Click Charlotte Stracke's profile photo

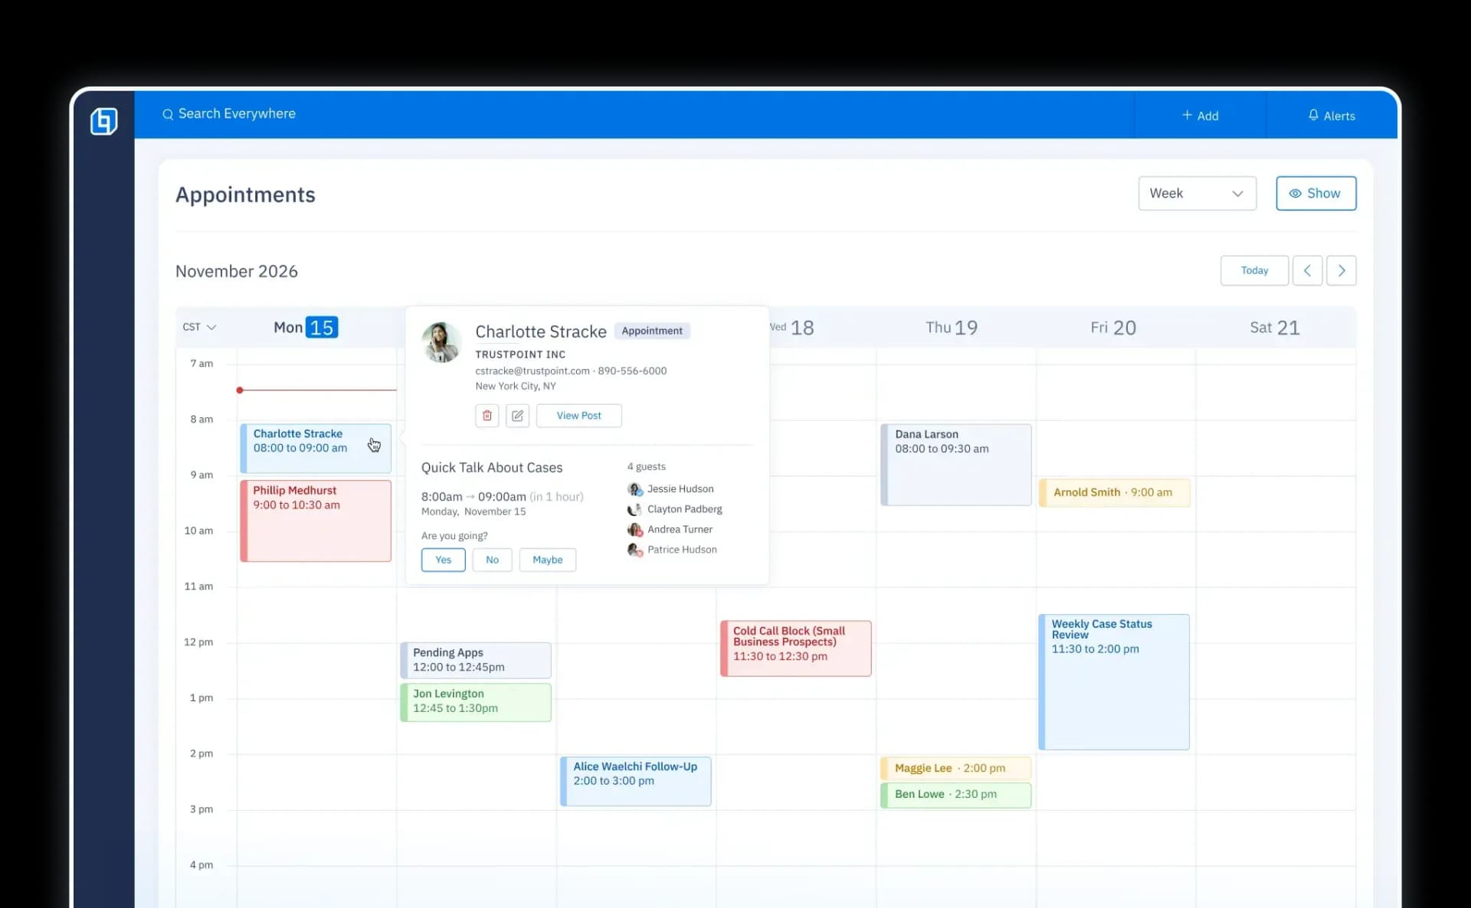pyautogui.click(x=441, y=342)
